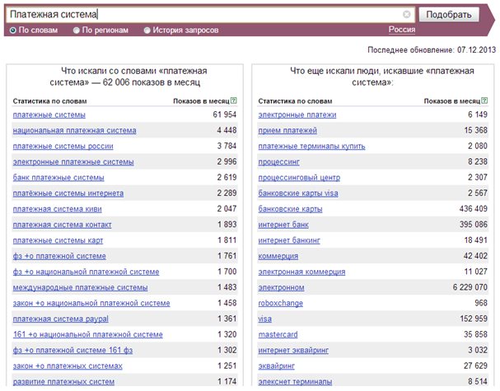Image resolution: width=500 pixels, height=391 pixels.
Task: Select the 968 impressions value
Action: pyautogui.click(x=481, y=303)
